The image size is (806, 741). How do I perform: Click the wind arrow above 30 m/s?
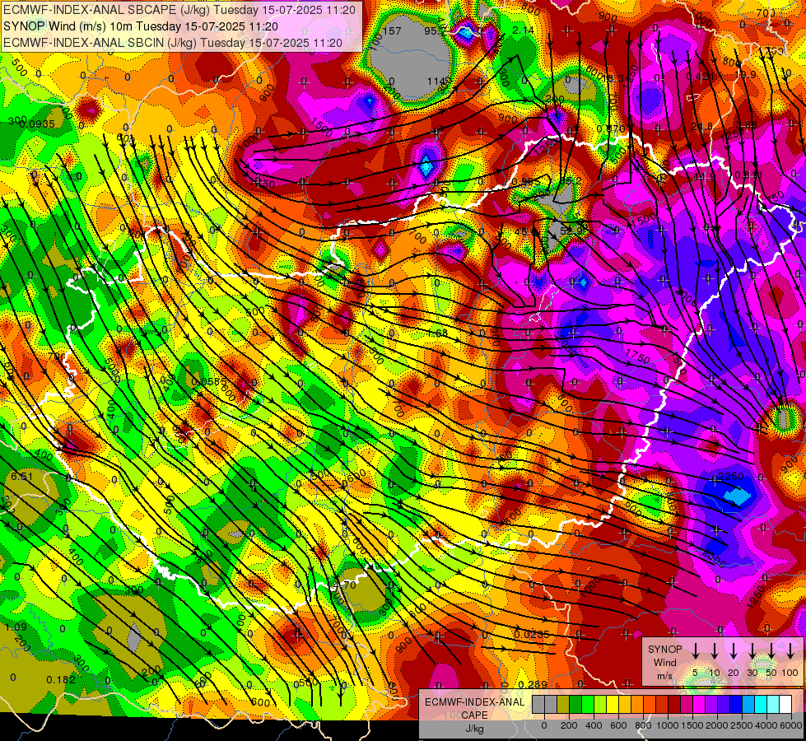click(752, 650)
